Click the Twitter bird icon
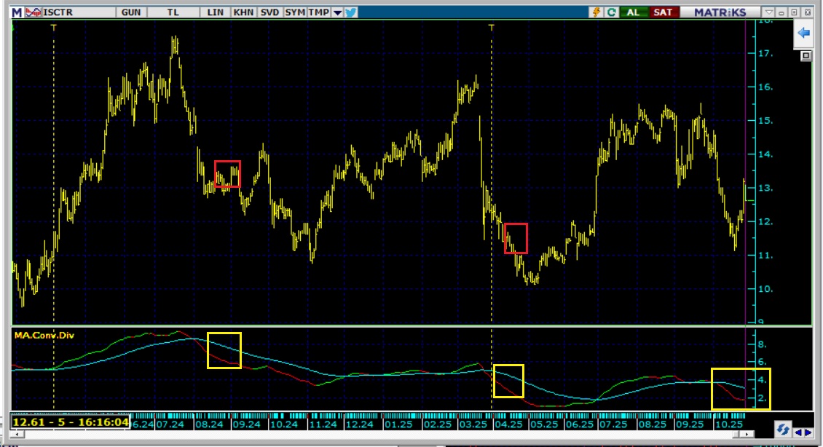The width and height of the screenshot is (823, 447). (351, 12)
